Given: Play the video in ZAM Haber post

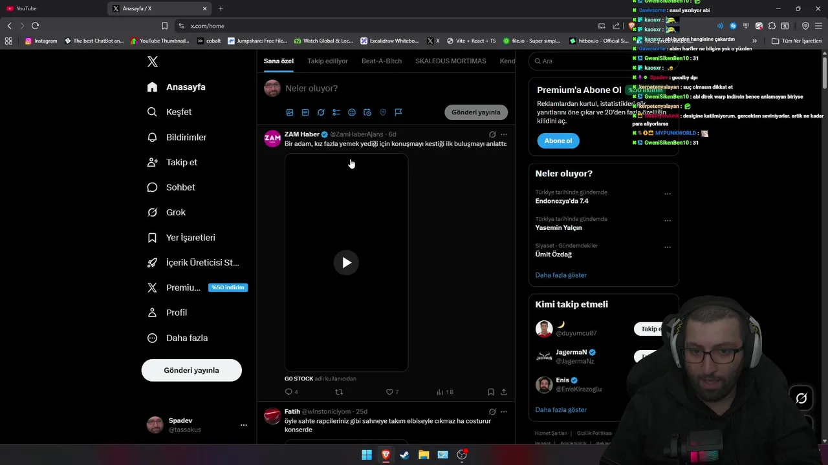Looking at the screenshot, I should pos(346,263).
